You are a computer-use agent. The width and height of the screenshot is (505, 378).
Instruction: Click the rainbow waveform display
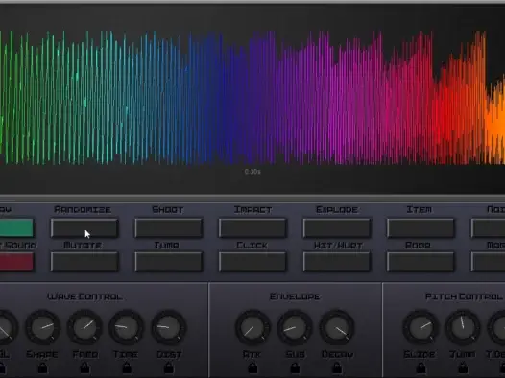coord(252,98)
